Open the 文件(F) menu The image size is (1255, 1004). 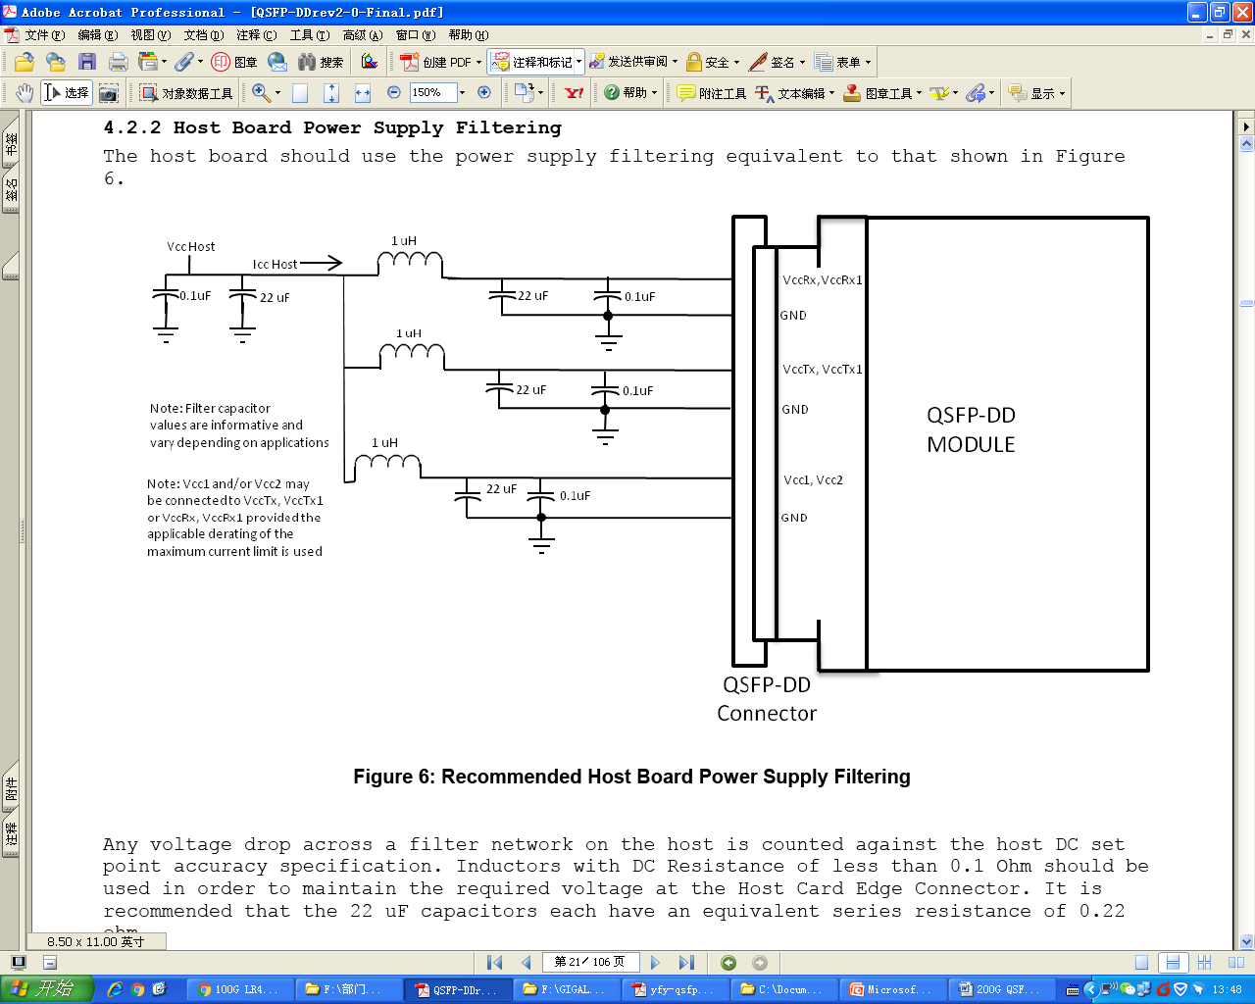[45, 35]
